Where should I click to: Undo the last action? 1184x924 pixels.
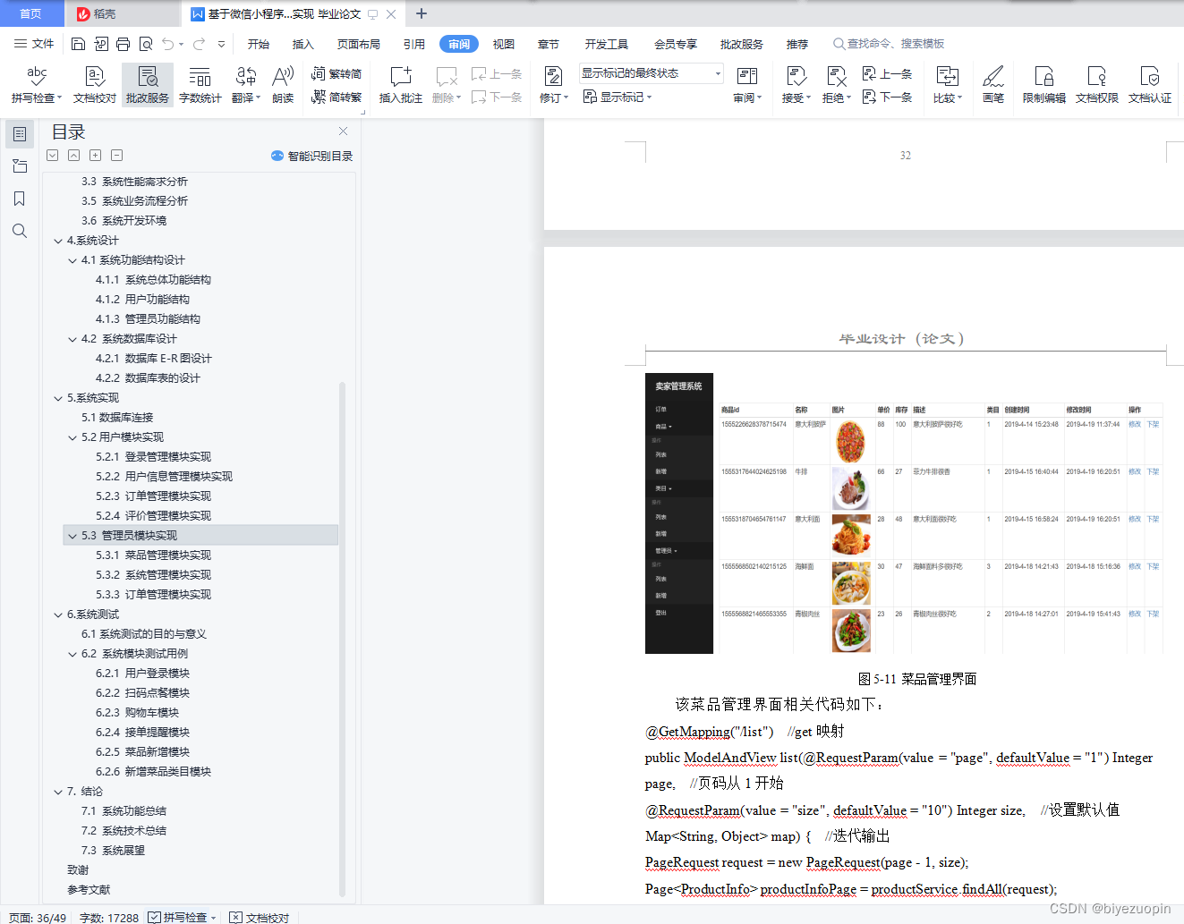coord(167,44)
